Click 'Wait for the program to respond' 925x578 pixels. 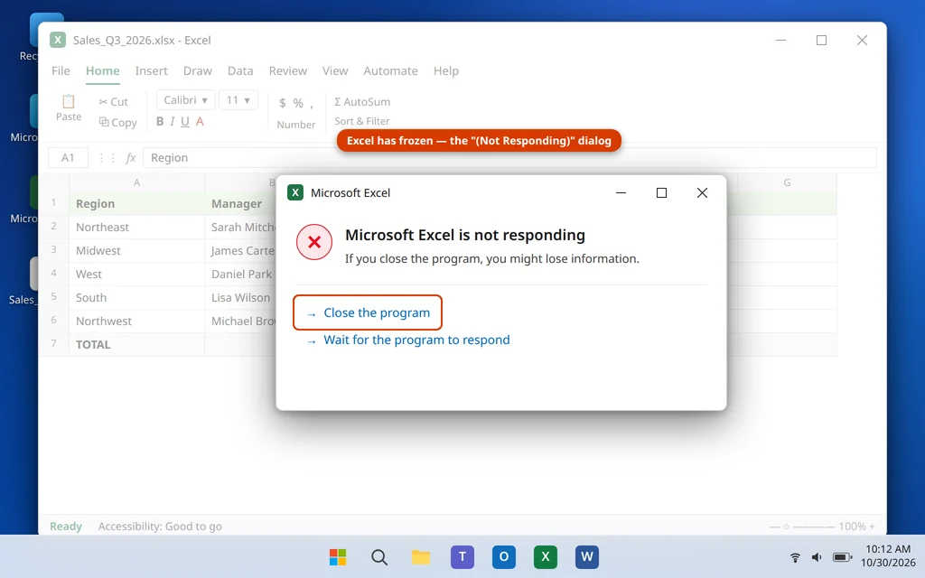click(x=407, y=340)
